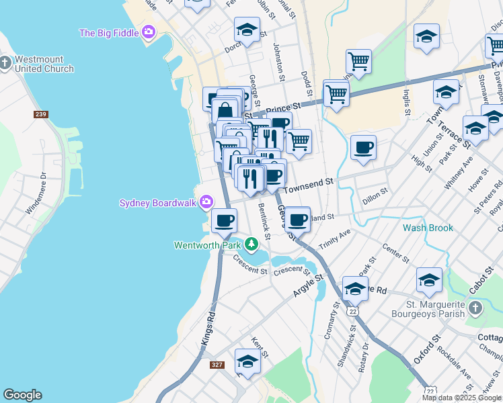Click the Map data ©2025 Google text
Image resolution: width=503 pixels, height=403 pixels.
click(x=461, y=398)
